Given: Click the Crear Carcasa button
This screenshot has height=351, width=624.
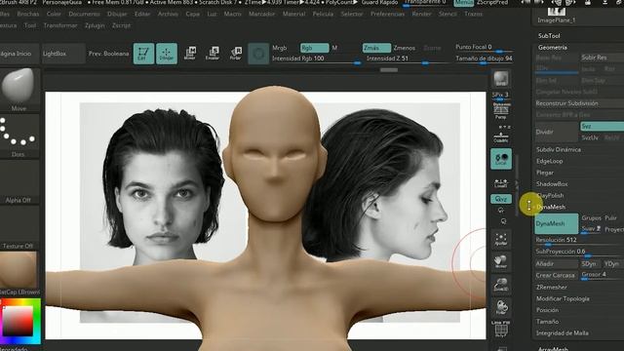Looking at the screenshot, I should click(557, 275).
